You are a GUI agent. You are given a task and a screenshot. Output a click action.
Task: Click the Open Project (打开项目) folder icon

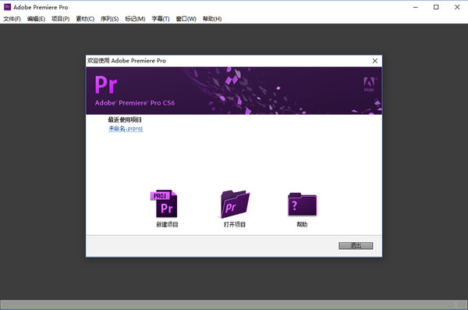pos(235,204)
